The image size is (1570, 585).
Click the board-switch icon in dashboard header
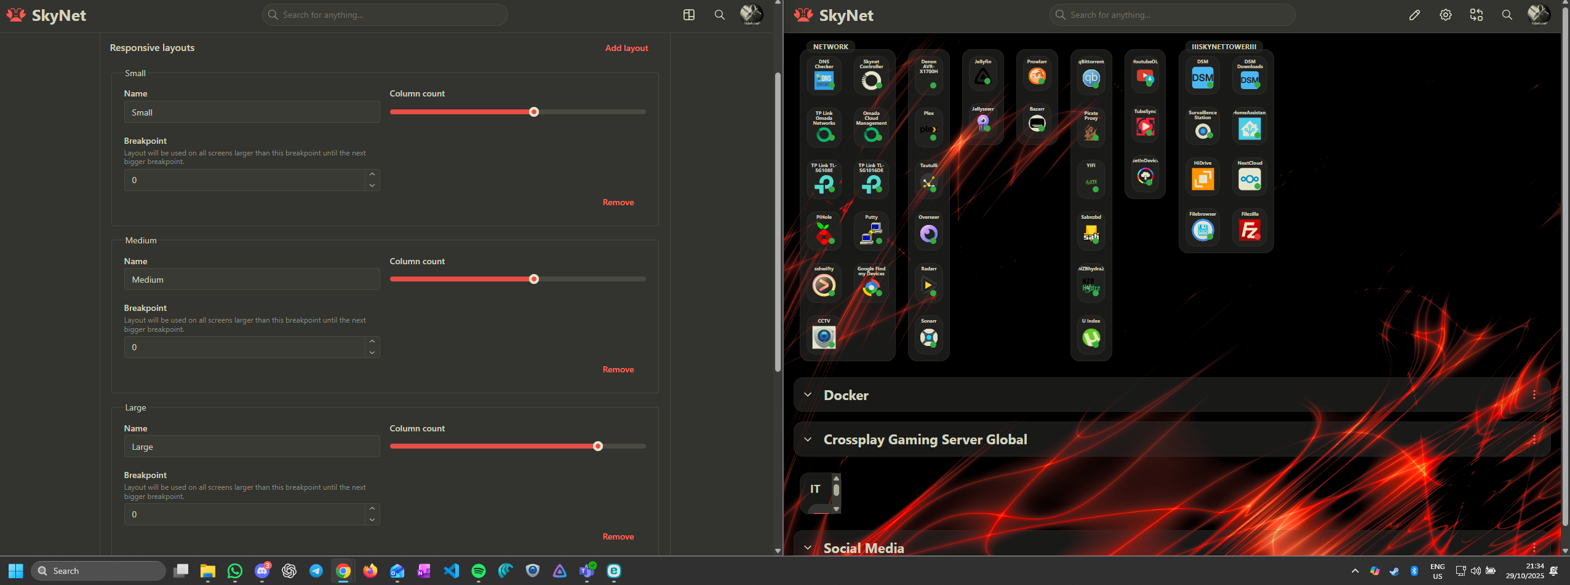point(1476,15)
